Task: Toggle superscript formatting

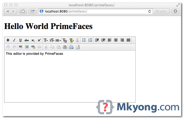Action: click(x=39, y=40)
